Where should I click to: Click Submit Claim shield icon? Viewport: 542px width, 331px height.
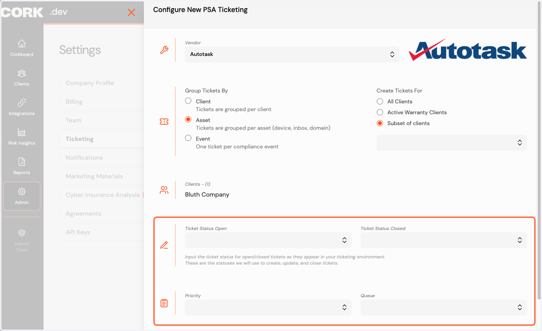(22, 233)
